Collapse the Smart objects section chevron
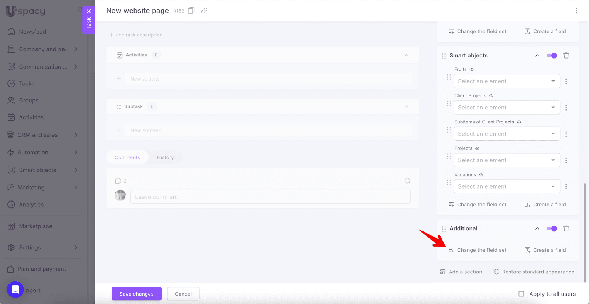The image size is (590, 304). tap(537, 56)
